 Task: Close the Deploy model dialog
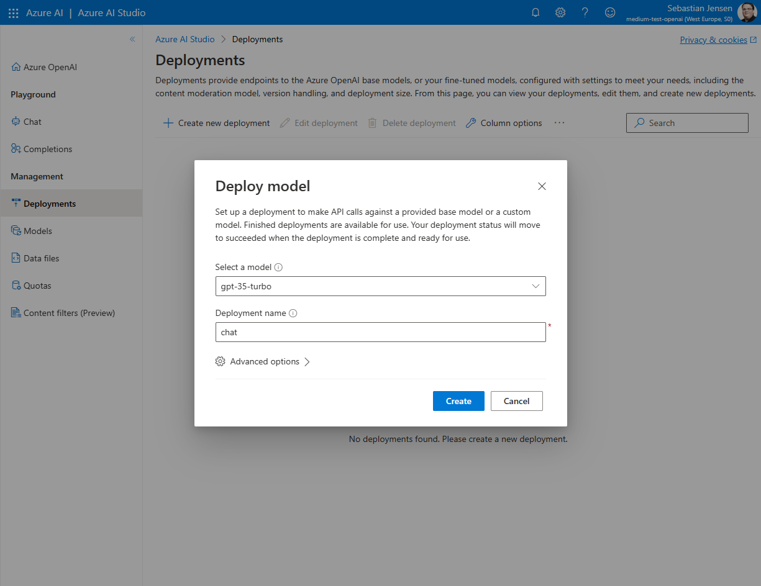542,186
